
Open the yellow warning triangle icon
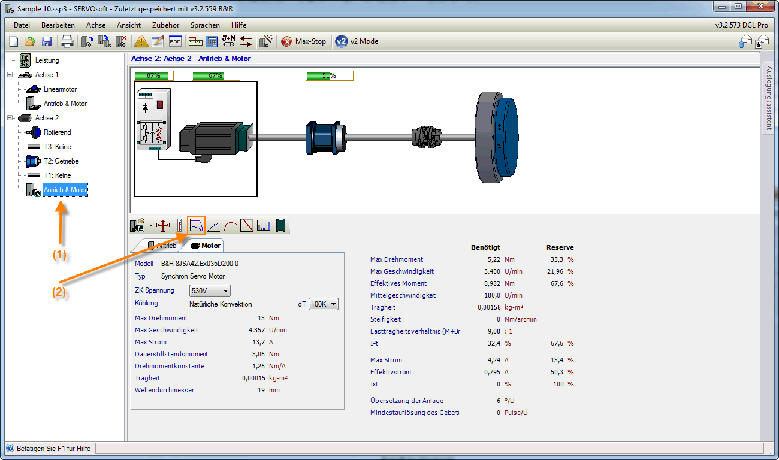tap(141, 41)
